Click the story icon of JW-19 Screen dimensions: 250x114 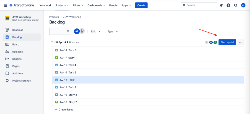coord(56,95)
